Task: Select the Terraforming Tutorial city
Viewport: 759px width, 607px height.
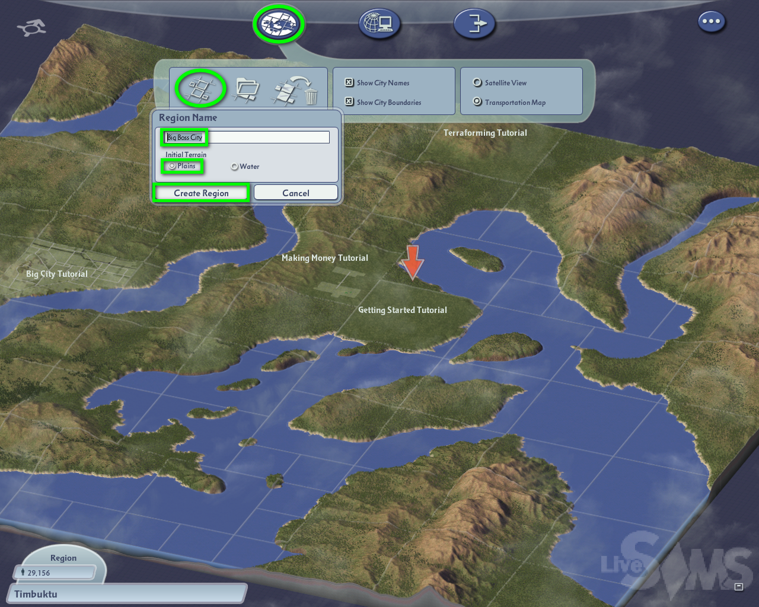Action: click(x=485, y=133)
